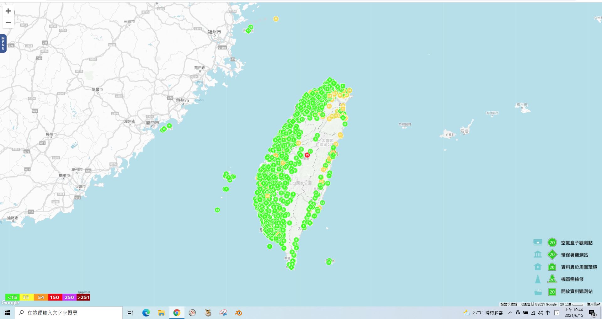602x319 pixels.
Task: Toggle the 20 公里 map scale unit
Action: 572,304
